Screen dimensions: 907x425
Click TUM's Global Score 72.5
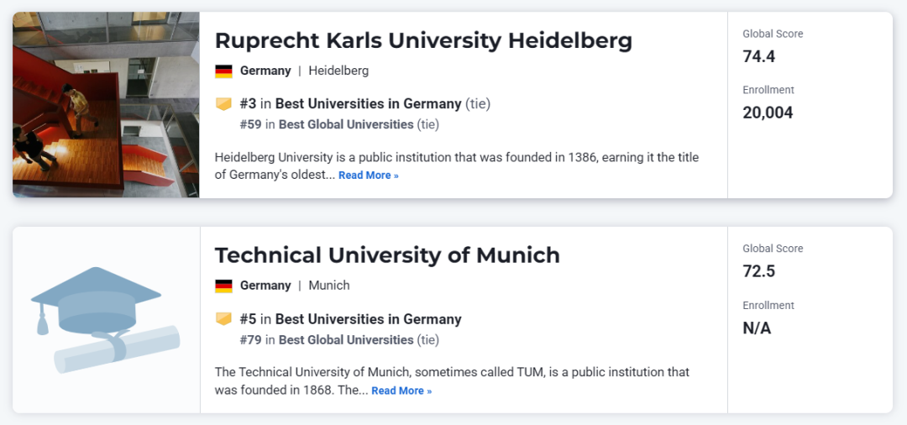[x=759, y=271]
